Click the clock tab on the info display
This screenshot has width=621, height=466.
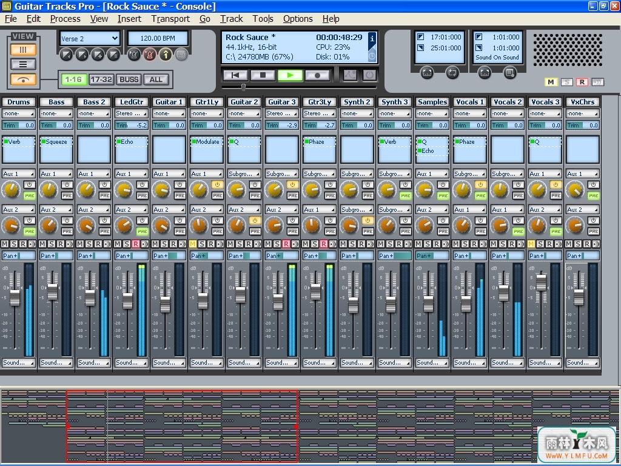[x=372, y=56]
